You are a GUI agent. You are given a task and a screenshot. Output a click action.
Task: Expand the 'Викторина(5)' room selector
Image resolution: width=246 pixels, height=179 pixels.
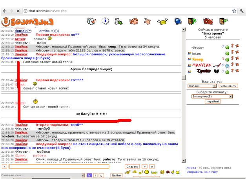212,96
